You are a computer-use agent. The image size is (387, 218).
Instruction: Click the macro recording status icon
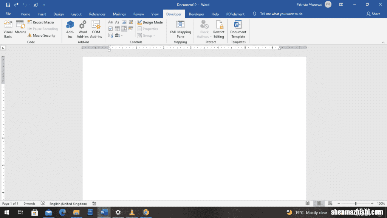[94, 203]
